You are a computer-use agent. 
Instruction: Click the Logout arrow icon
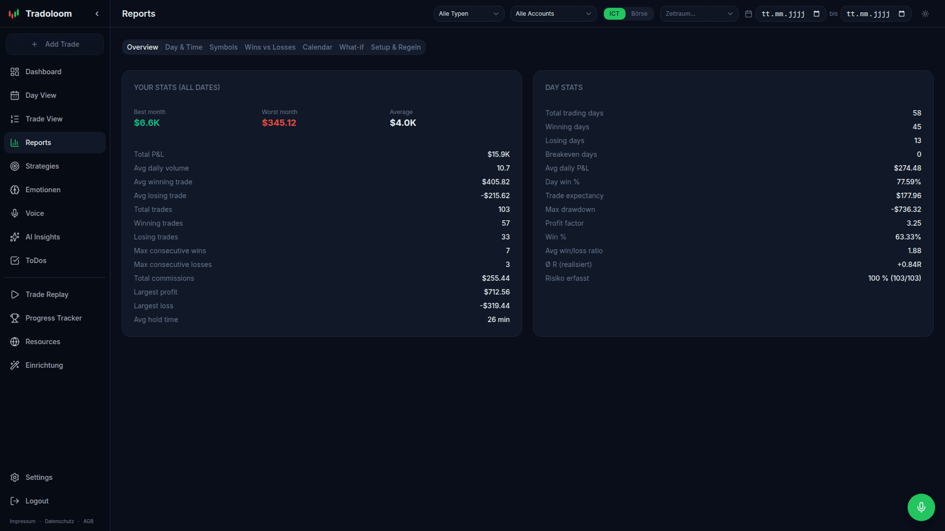point(15,501)
